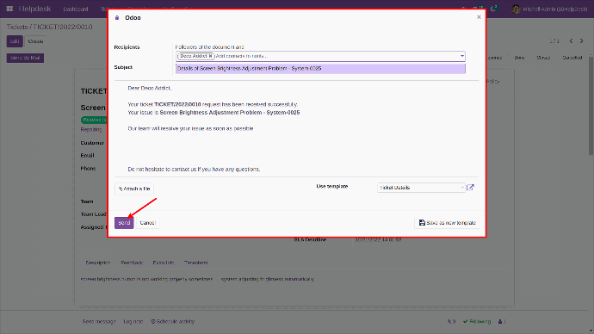
Task: Click the Send By Mail button
Action: [25, 58]
